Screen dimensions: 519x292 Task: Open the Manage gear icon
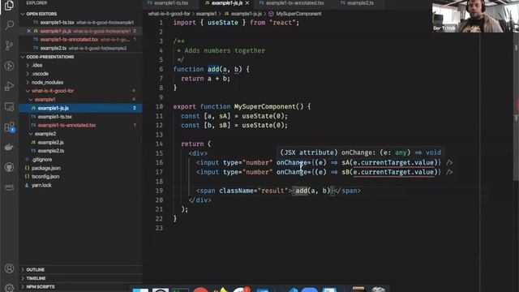9,287
